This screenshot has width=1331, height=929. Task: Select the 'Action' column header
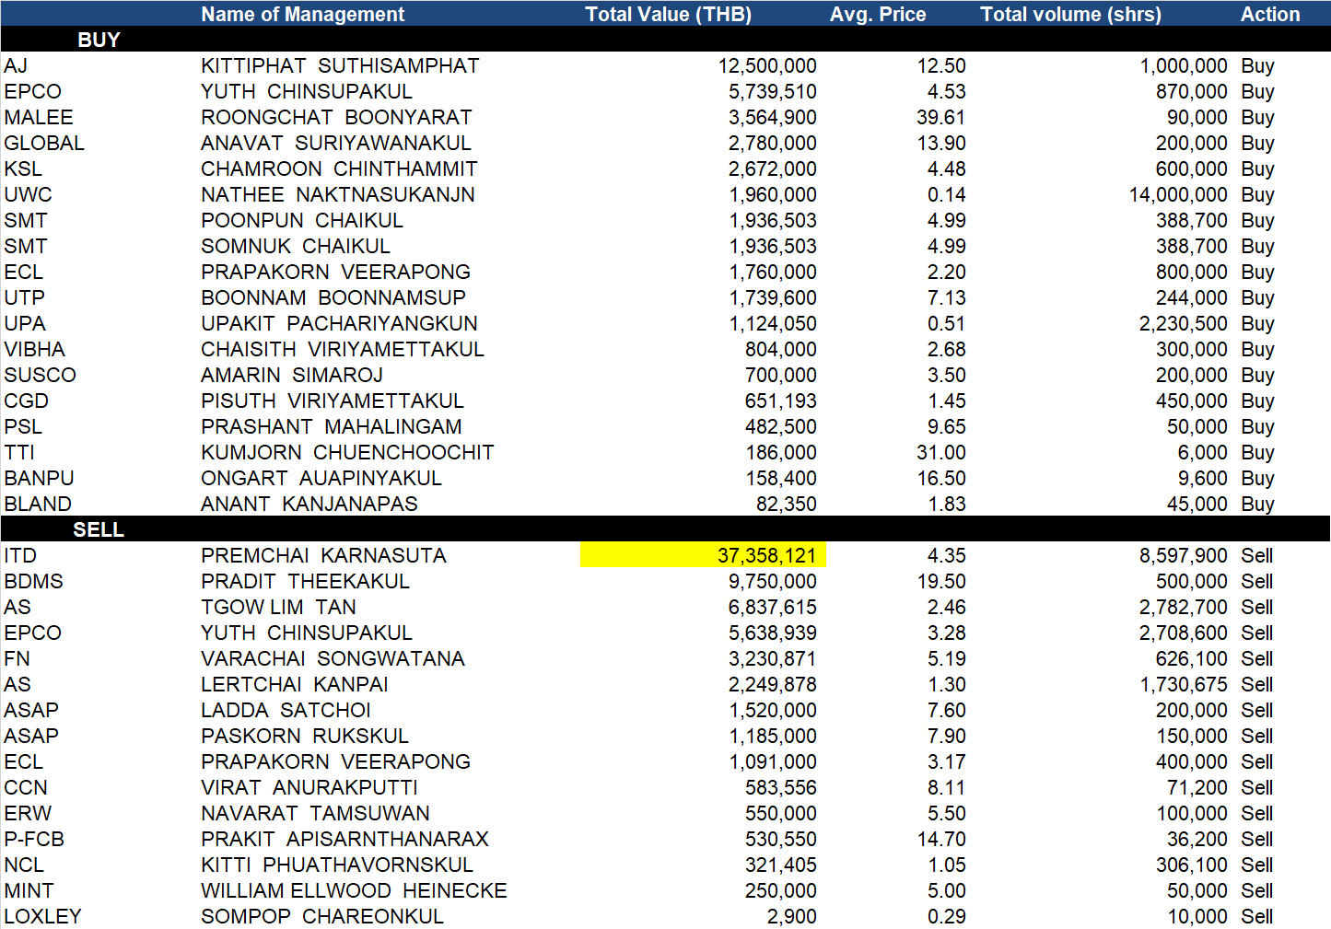tap(1270, 14)
